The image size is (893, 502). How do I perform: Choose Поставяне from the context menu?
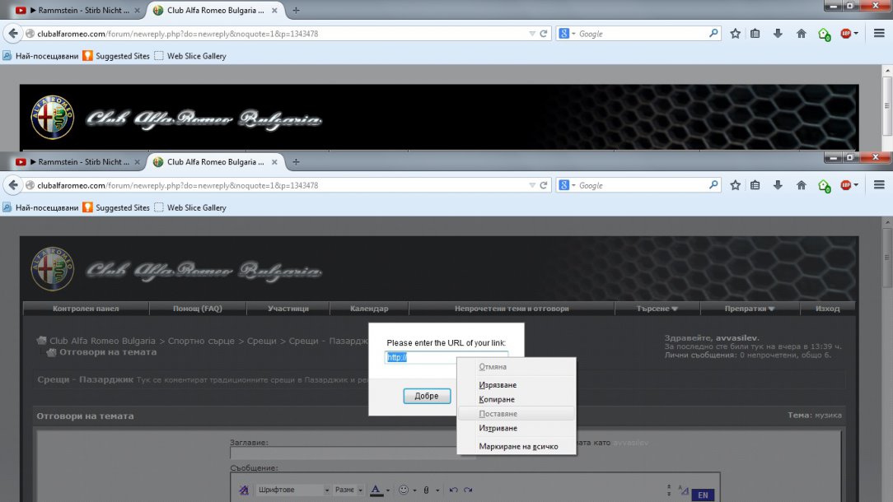point(498,414)
